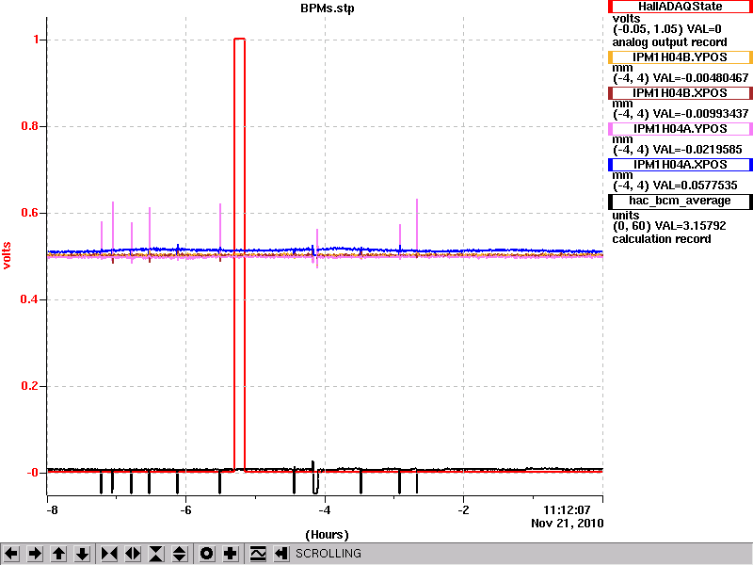Click the VAL=-0.0219585 readout
The image size is (753, 565).
[x=697, y=150]
